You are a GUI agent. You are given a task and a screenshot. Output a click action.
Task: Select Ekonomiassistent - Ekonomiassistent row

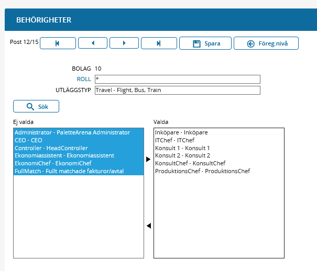click(79, 155)
